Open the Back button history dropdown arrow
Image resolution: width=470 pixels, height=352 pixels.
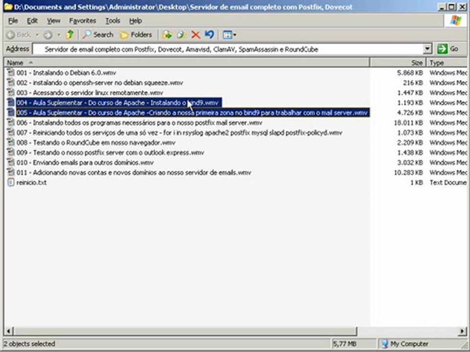click(37, 35)
